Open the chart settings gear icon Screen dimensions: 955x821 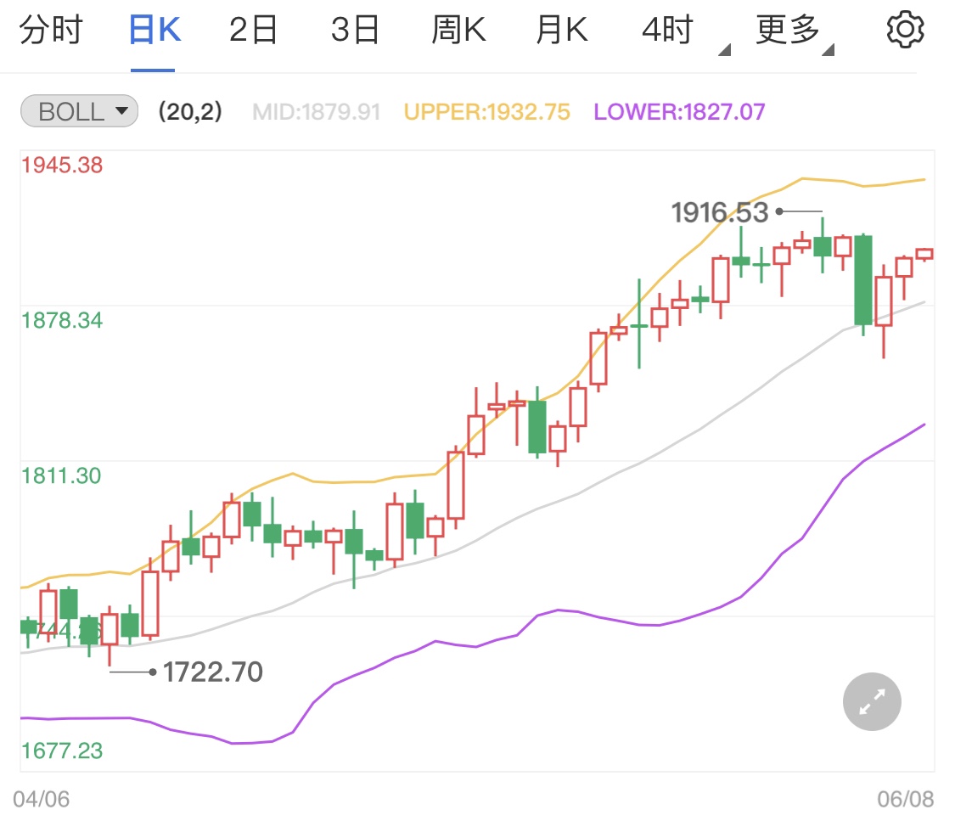pos(905,29)
